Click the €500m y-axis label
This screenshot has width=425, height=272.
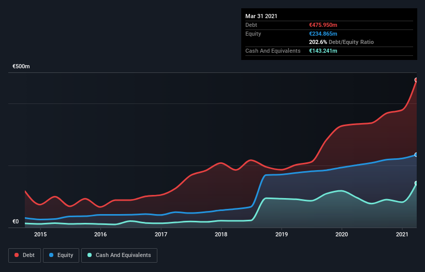tap(21, 66)
